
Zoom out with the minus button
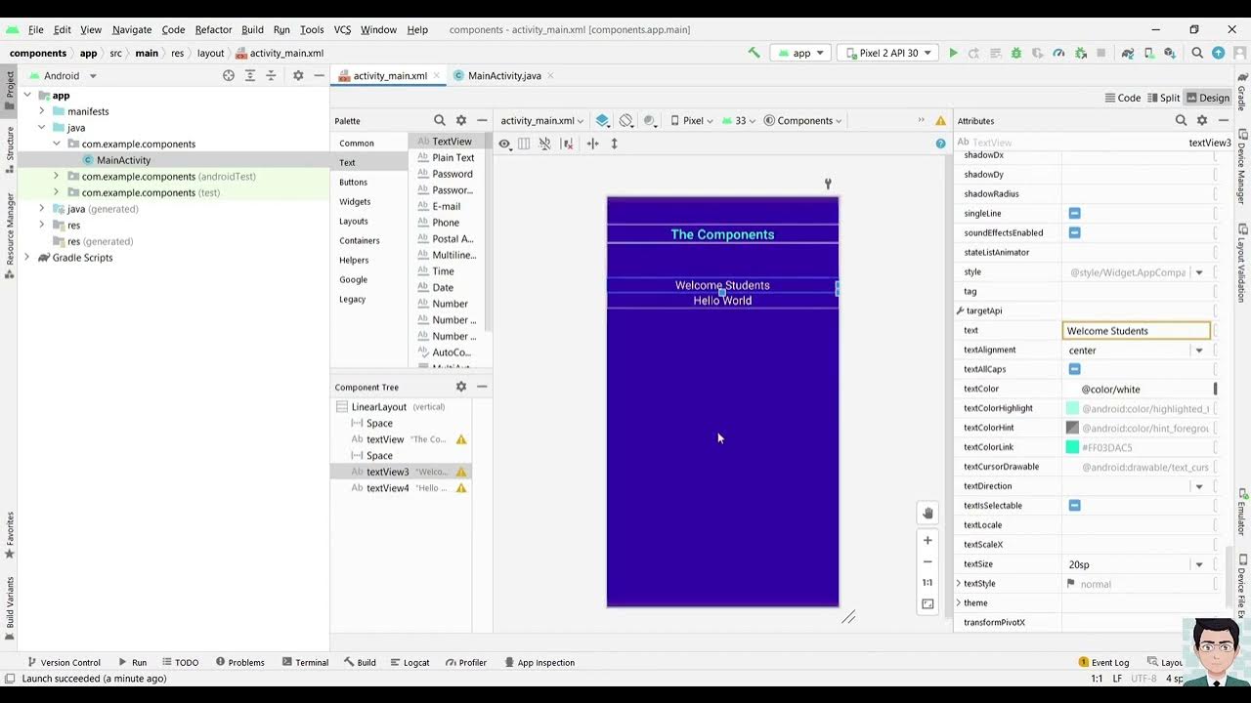click(x=927, y=561)
